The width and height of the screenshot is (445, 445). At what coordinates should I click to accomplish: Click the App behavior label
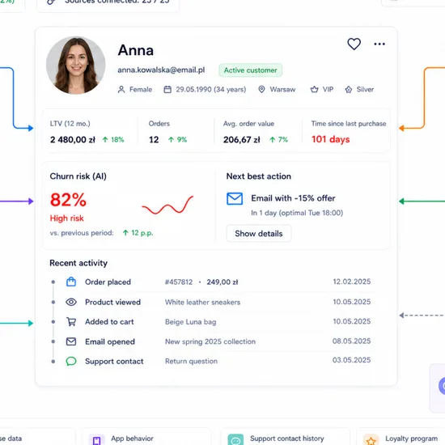(132, 439)
